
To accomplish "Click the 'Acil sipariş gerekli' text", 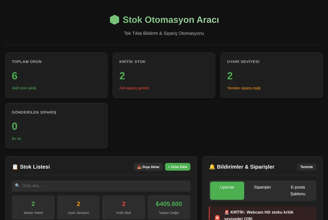I will click(x=134, y=88).
